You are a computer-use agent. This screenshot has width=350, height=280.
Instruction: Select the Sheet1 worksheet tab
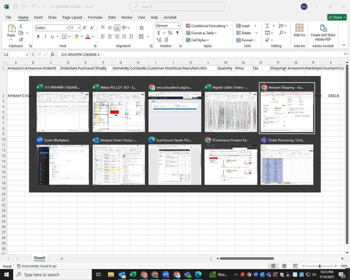pyautogui.click(x=39, y=258)
